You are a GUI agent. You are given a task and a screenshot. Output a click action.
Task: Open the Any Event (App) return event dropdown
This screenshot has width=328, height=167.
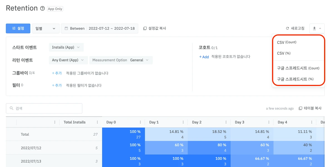point(68,60)
